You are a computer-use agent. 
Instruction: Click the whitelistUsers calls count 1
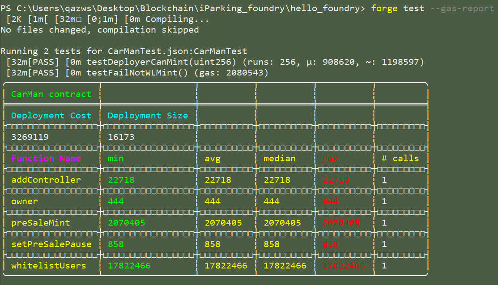point(384,265)
